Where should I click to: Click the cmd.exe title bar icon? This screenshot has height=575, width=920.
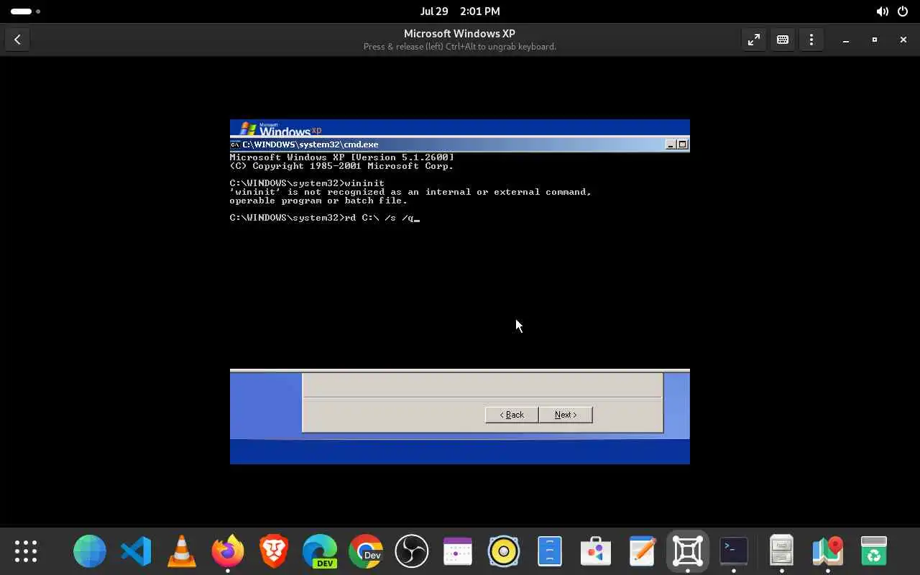[x=235, y=144]
